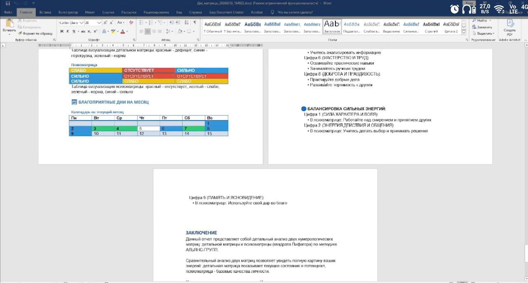
Task: Click the Replace (Заменить) command
Action: 483,27
